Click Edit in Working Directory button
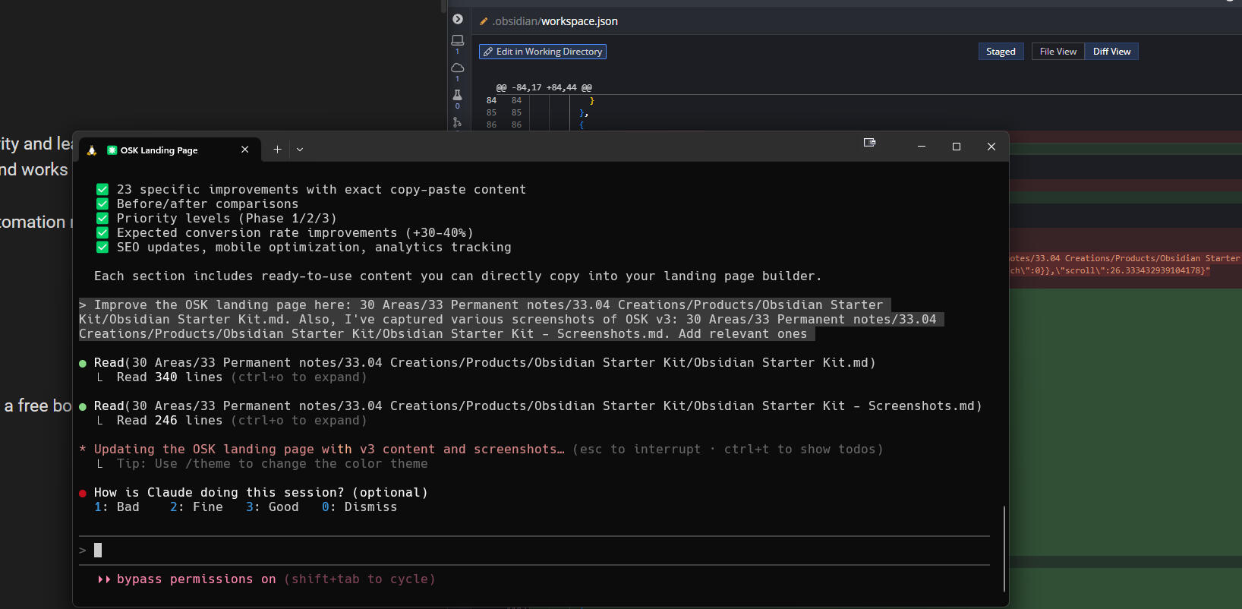This screenshot has width=1242, height=609. pyautogui.click(x=542, y=52)
